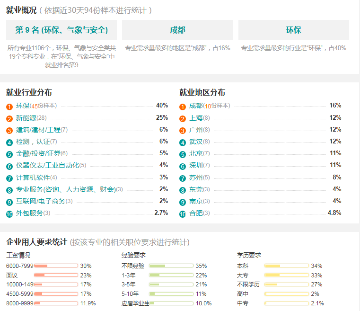
Task: Open the 合肥 region link
Action: [x=196, y=213]
